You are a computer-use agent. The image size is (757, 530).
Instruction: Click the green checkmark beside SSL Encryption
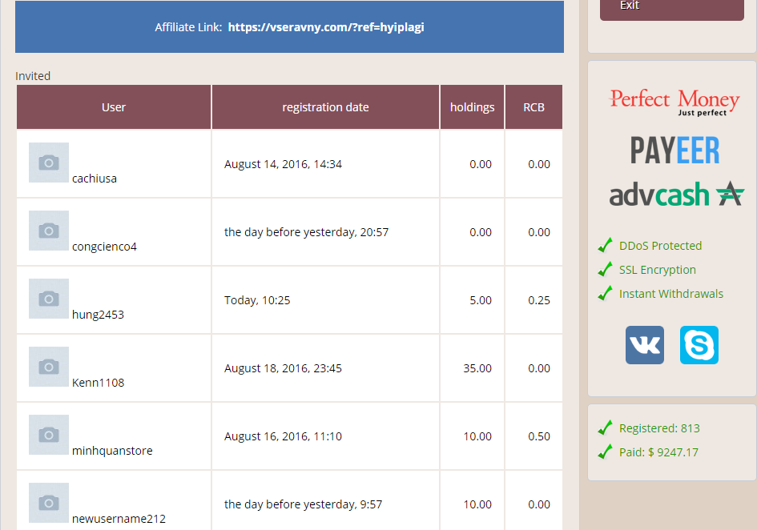pyautogui.click(x=605, y=269)
